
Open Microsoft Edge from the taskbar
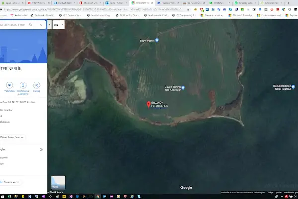tap(77, 197)
